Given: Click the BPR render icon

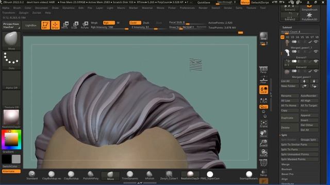Looking at the screenshot, I should pyautogui.click(x=263, y=36).
